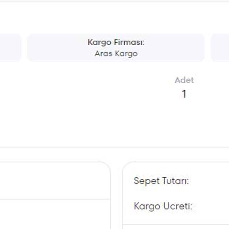Click the quantity value "1" under Adet
The height and width of the screenshot is (229, 229).
coord(184,94)
